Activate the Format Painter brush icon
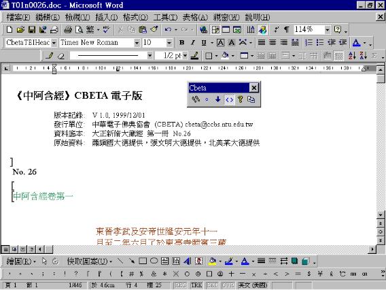Screen dimensions: 386x290 point(154,30)
